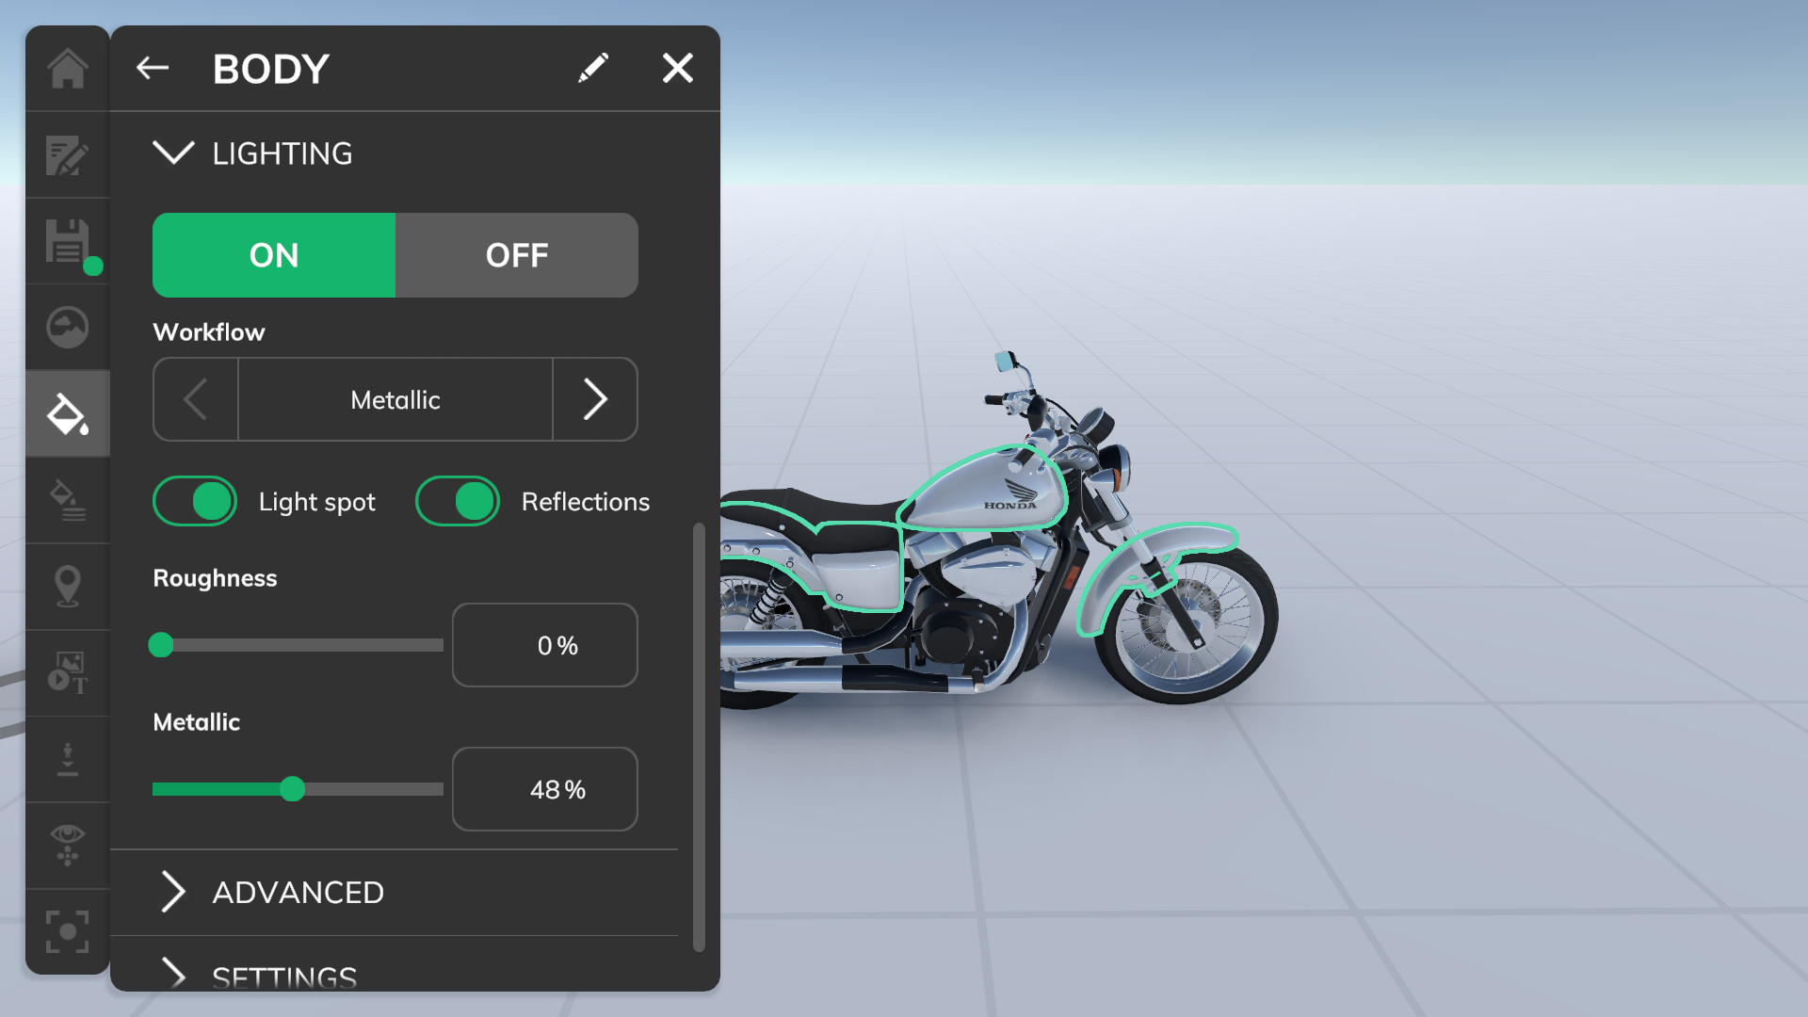Screen dimensions: 1808x1017
Task: Toggle the Light spot switch
Action: [x=195, y=501]
